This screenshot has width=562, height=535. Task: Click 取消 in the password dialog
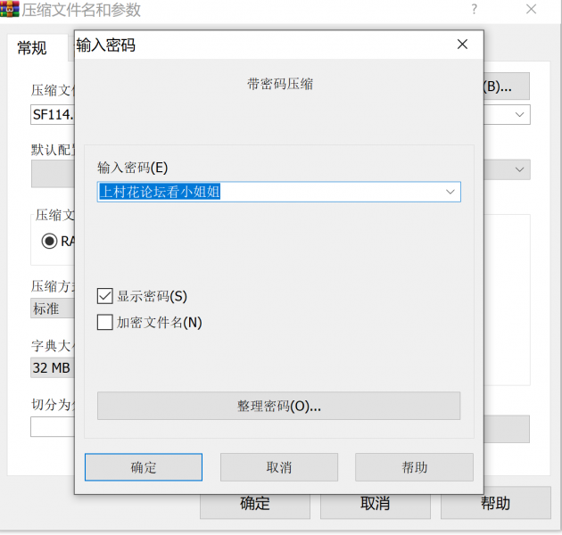click(278, 467)
